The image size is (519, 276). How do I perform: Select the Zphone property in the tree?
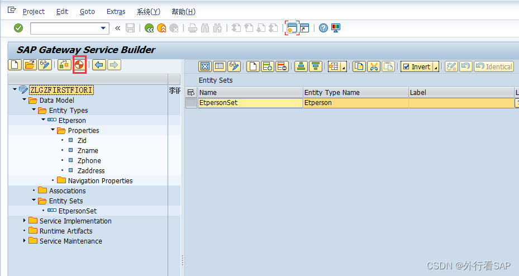click(x=89, y=161)
